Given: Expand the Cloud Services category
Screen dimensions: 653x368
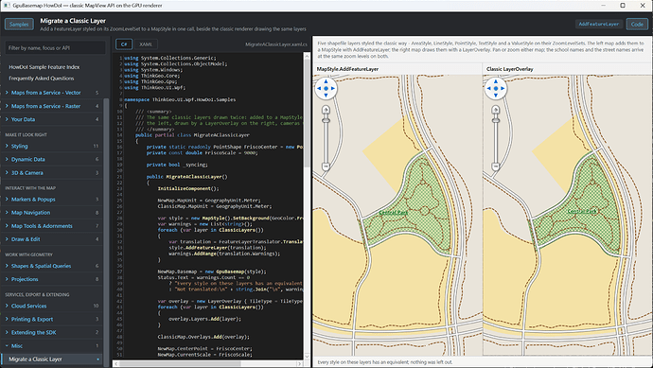Looking at the screenshot, I should click(52, 306).
